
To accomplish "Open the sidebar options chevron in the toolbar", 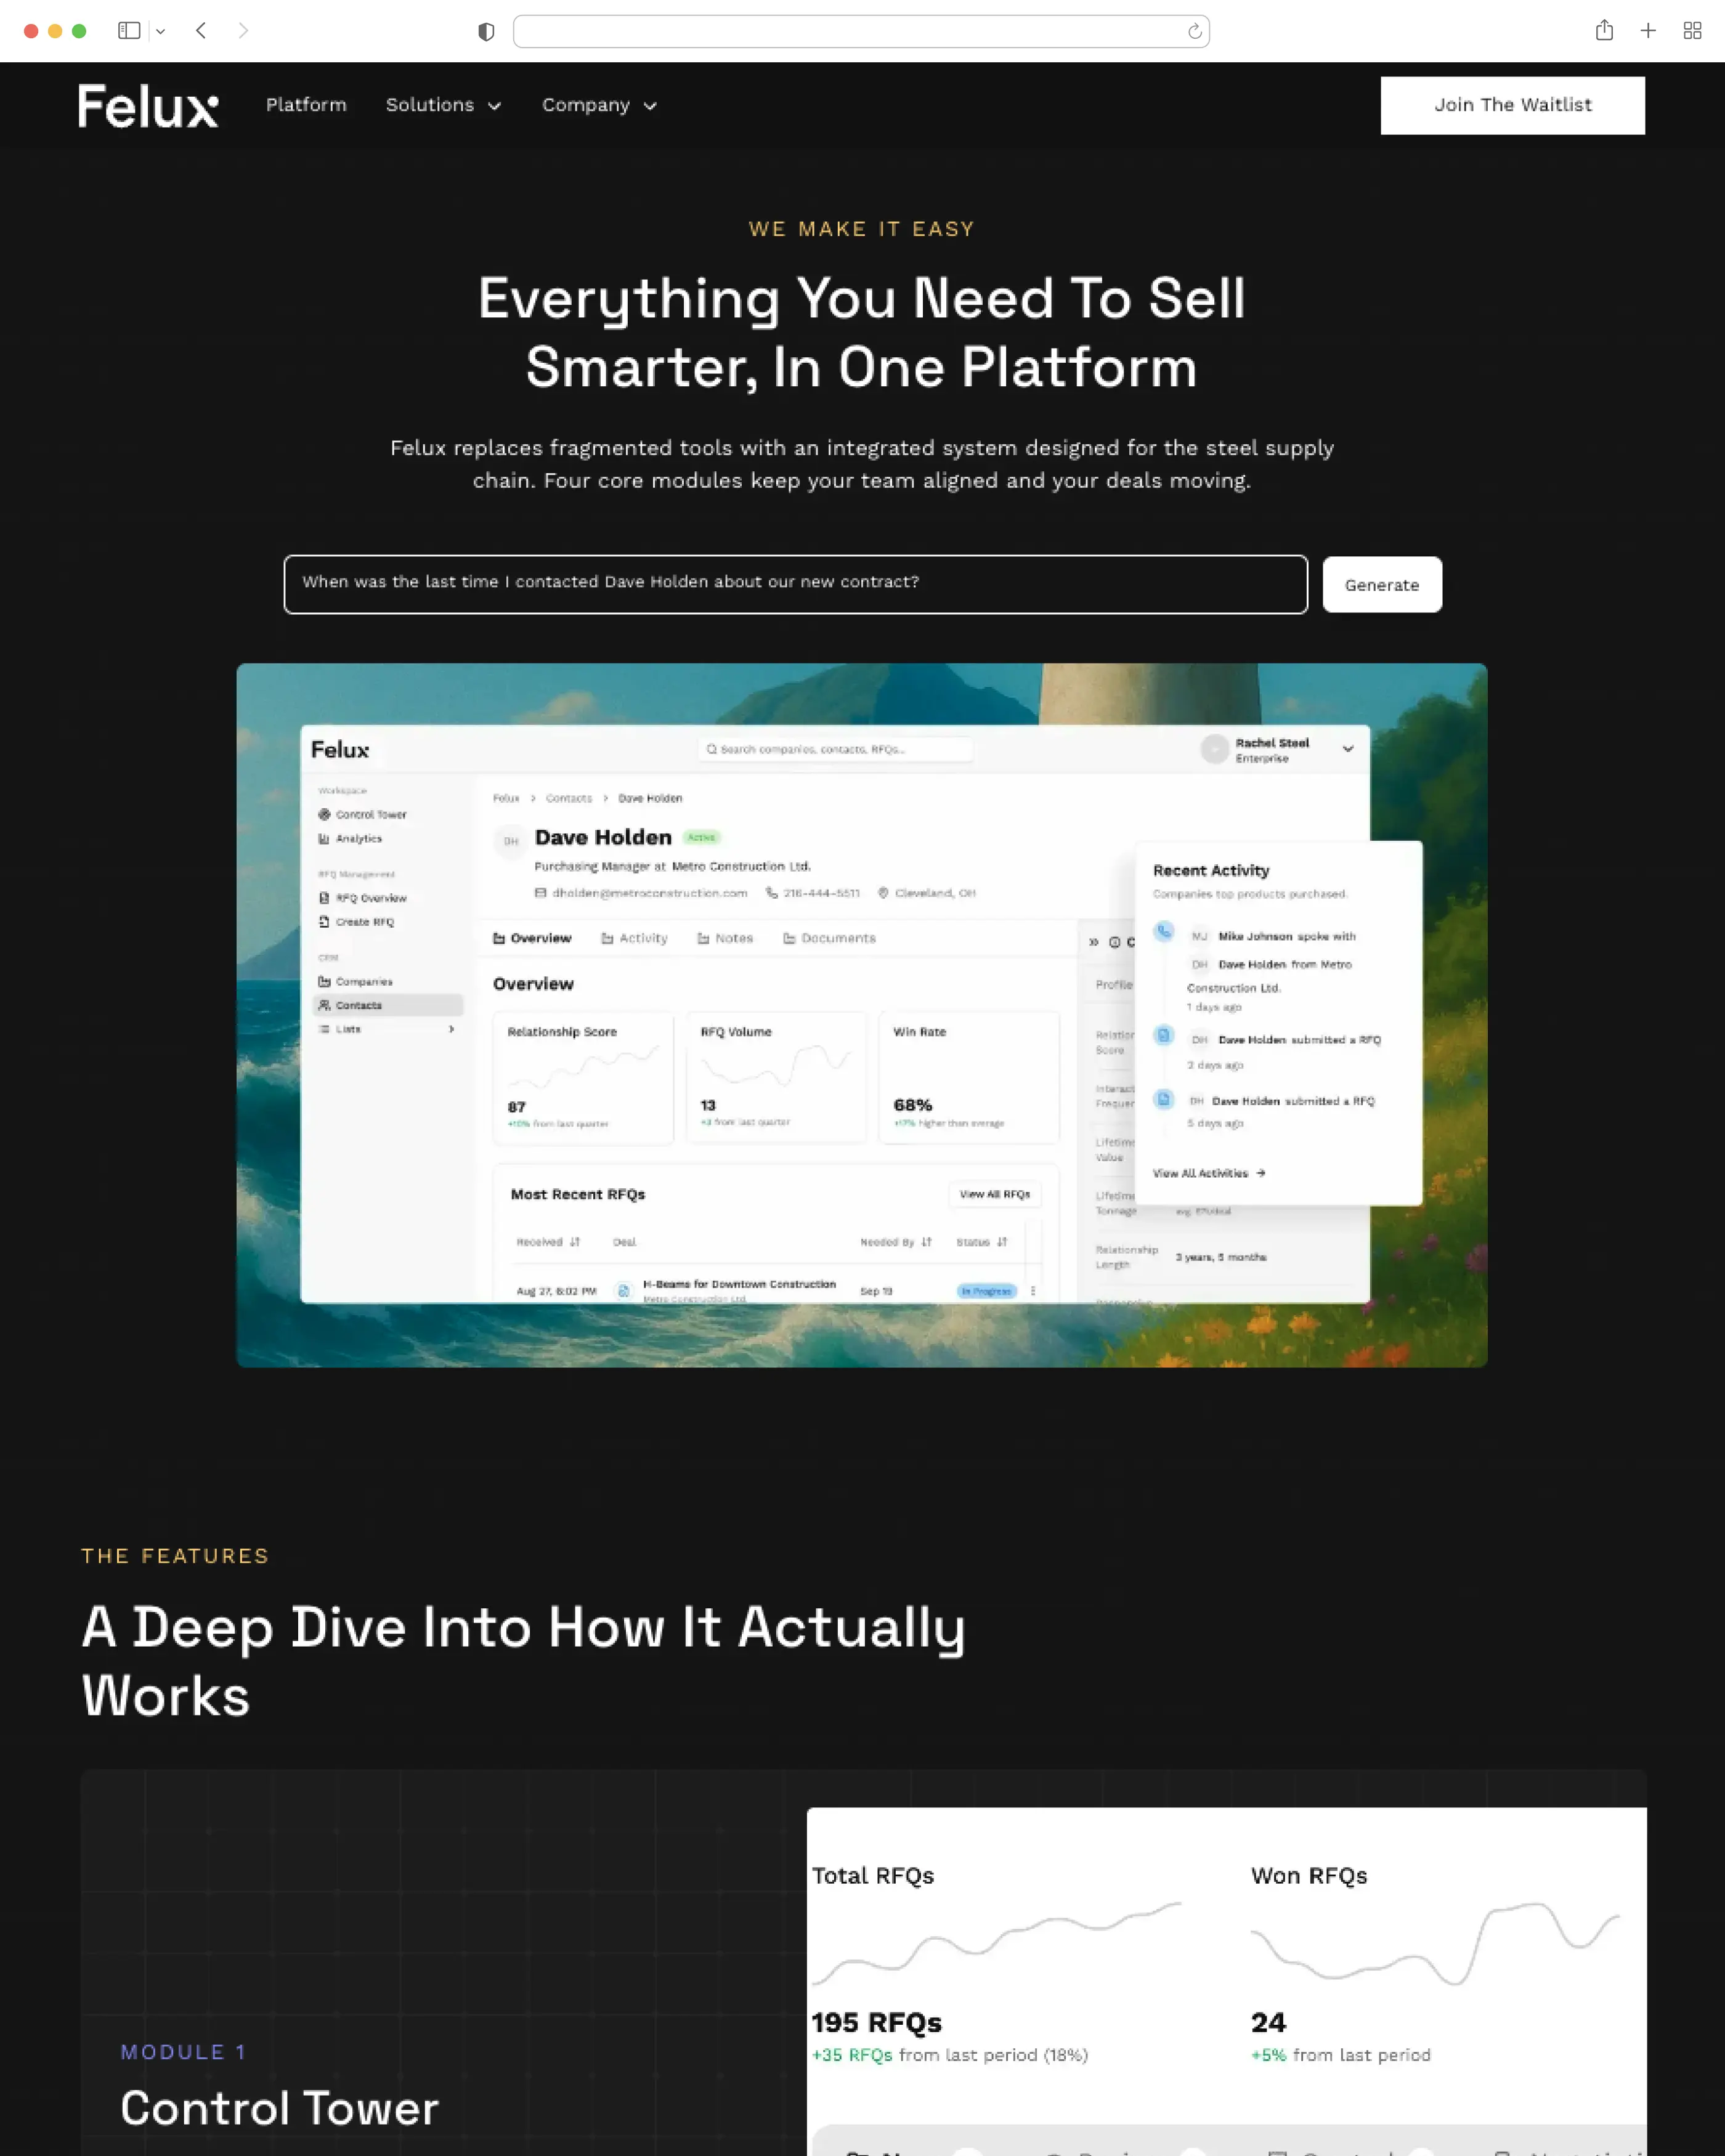I will [160, 32].
